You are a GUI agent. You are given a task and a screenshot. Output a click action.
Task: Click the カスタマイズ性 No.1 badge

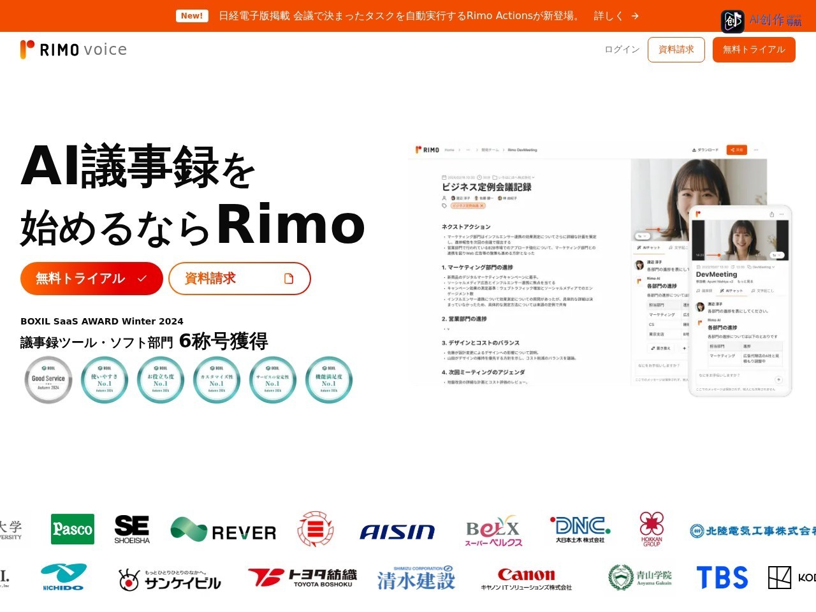tap(217, 380)
